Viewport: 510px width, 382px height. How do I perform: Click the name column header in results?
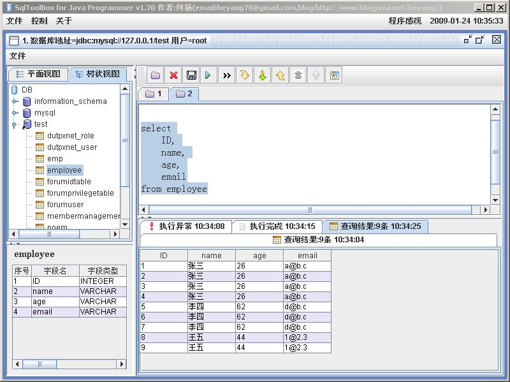(212, 256)
